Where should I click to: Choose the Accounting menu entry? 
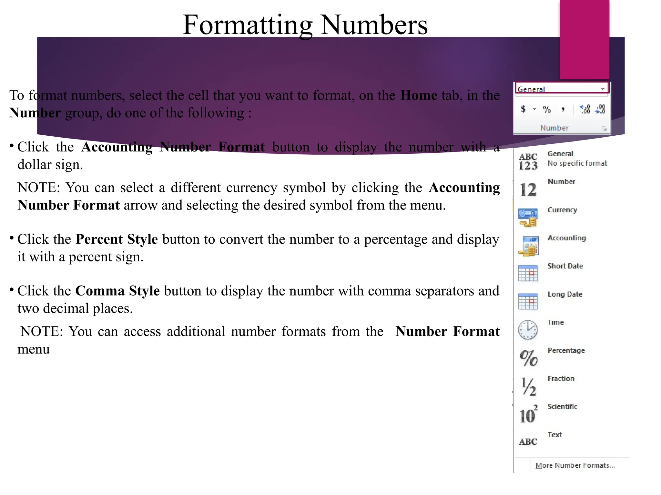pos(567,238)
